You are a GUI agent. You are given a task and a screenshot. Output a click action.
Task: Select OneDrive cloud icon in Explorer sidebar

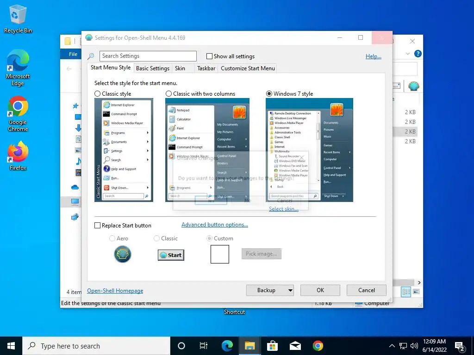click(x=75, y=188)
